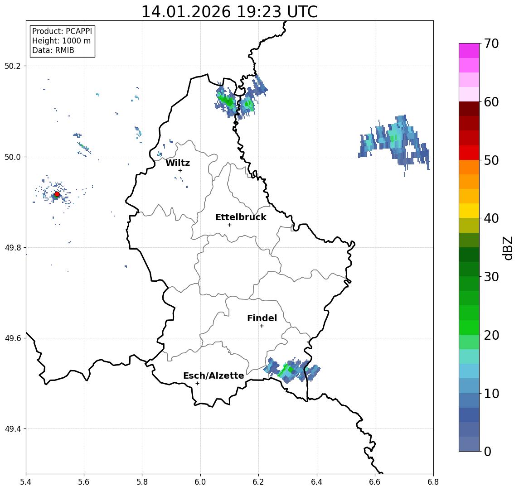Click the rain echo southeast of Findel
The image size is (519, 491).
click(291, 370)
